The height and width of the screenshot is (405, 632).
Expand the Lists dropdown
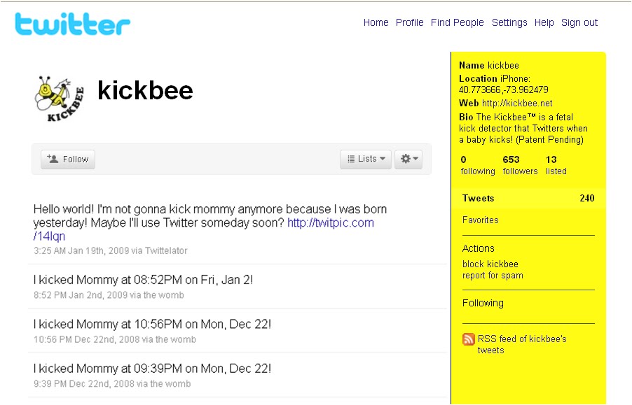(x=366, y=159)
